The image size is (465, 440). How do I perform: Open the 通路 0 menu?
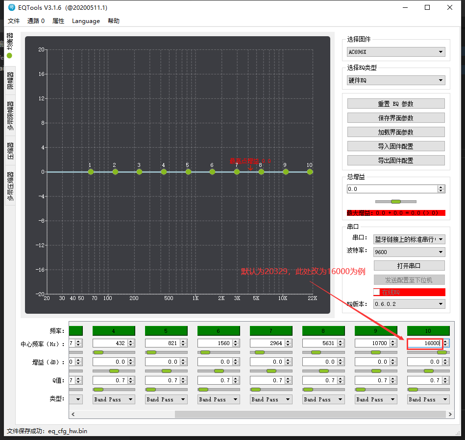pyautogui.click(x=36, y=21)
